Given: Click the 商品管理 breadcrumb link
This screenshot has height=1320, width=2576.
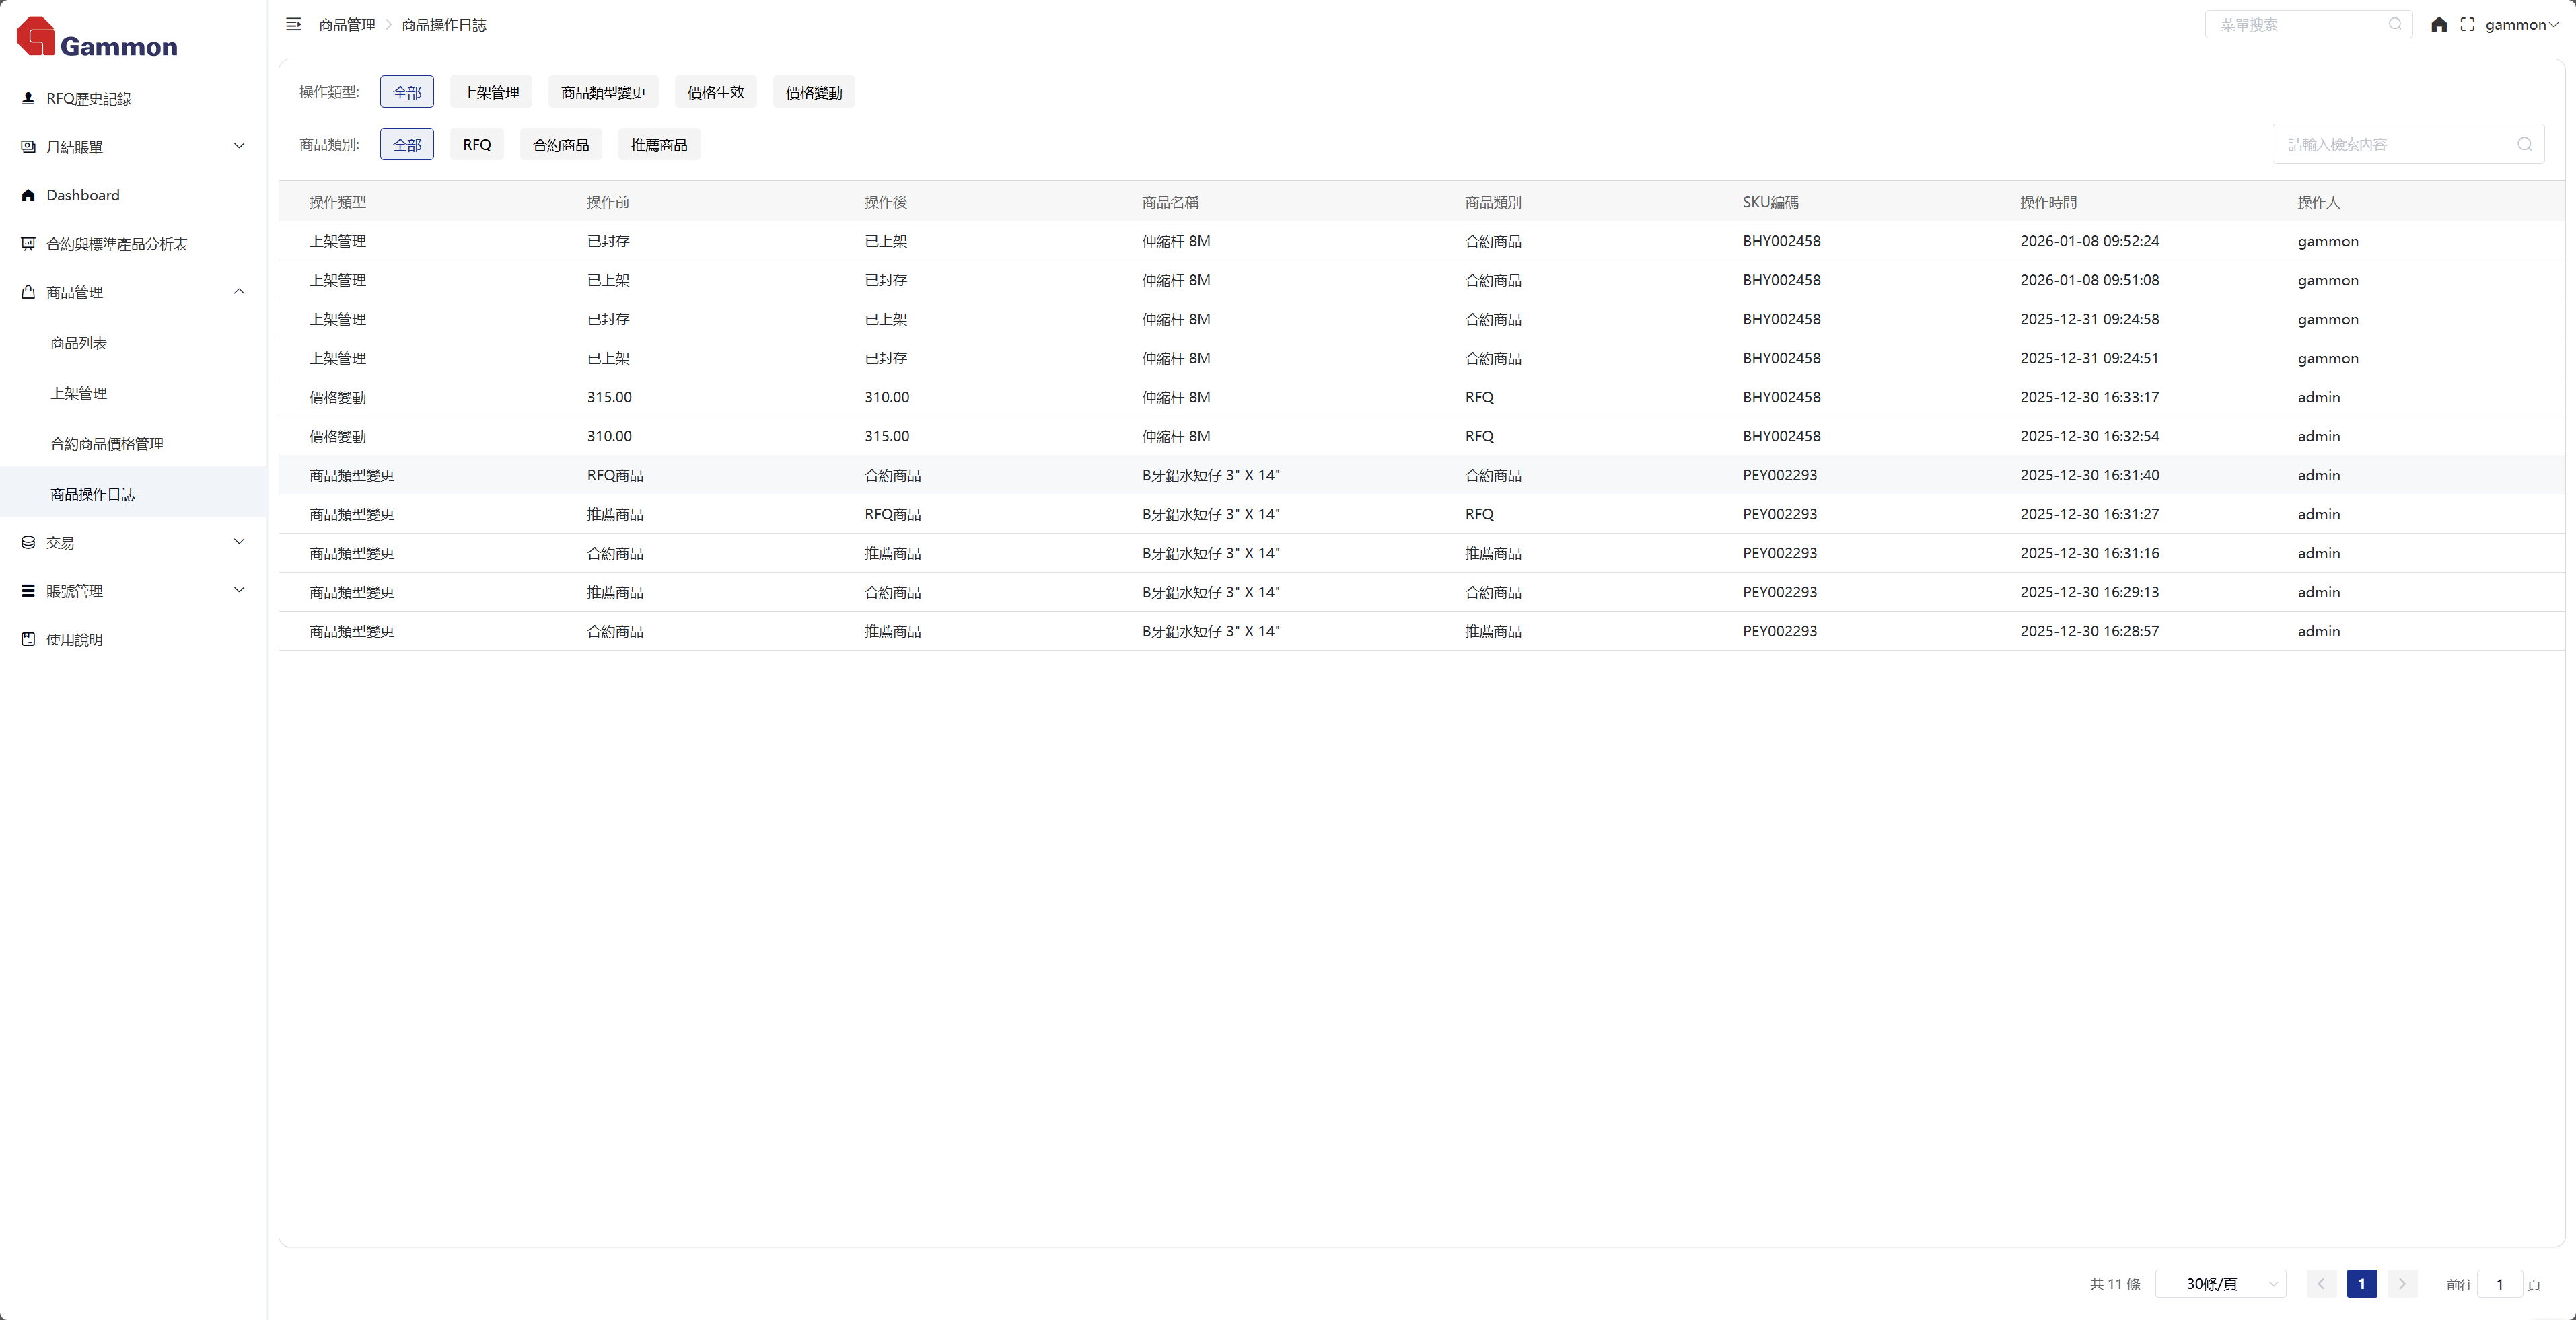Looking at the screenshot, I should coord(346,24).
